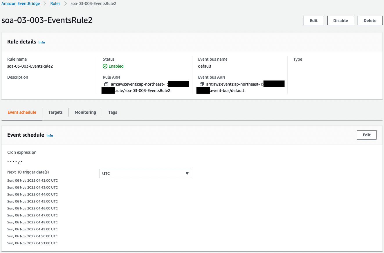Edit the Event schedule
Viewport: 384px width, 253px height.
[367, 135]
